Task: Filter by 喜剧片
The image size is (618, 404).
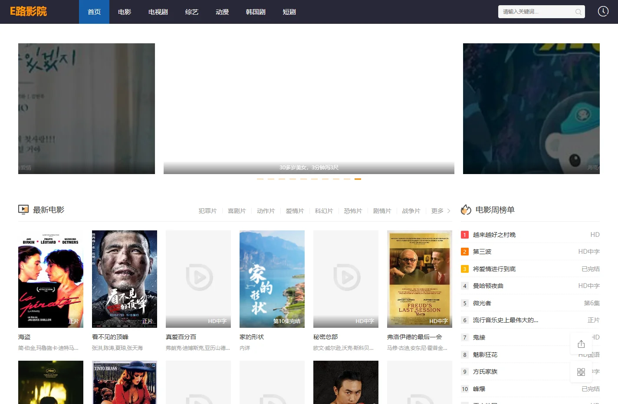Action: [237, 211]
